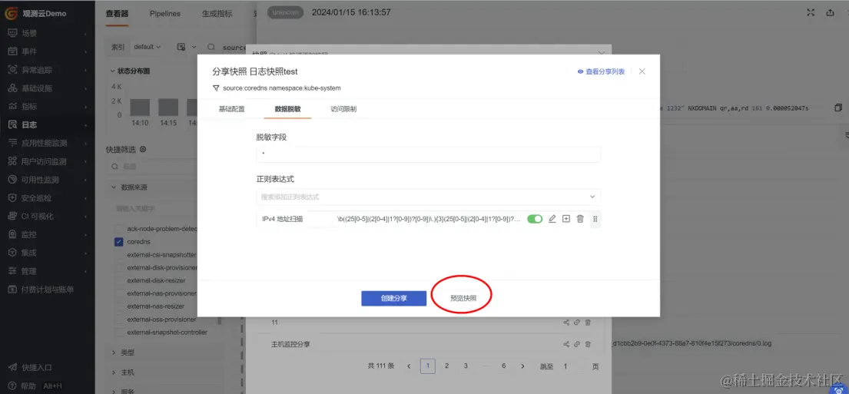This screenshot has height=394, width=849.
Task: Click 预览快照 button
Action: coord(463,298)
